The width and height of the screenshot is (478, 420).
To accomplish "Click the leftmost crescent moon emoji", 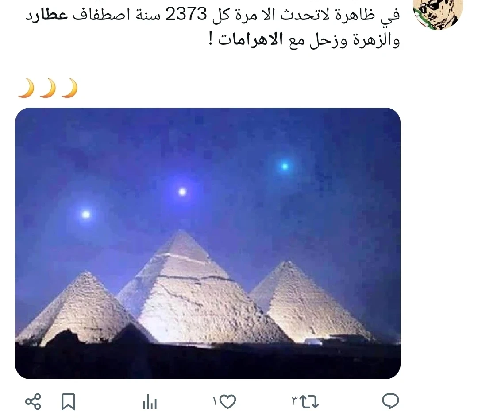I will click(26, 88).
